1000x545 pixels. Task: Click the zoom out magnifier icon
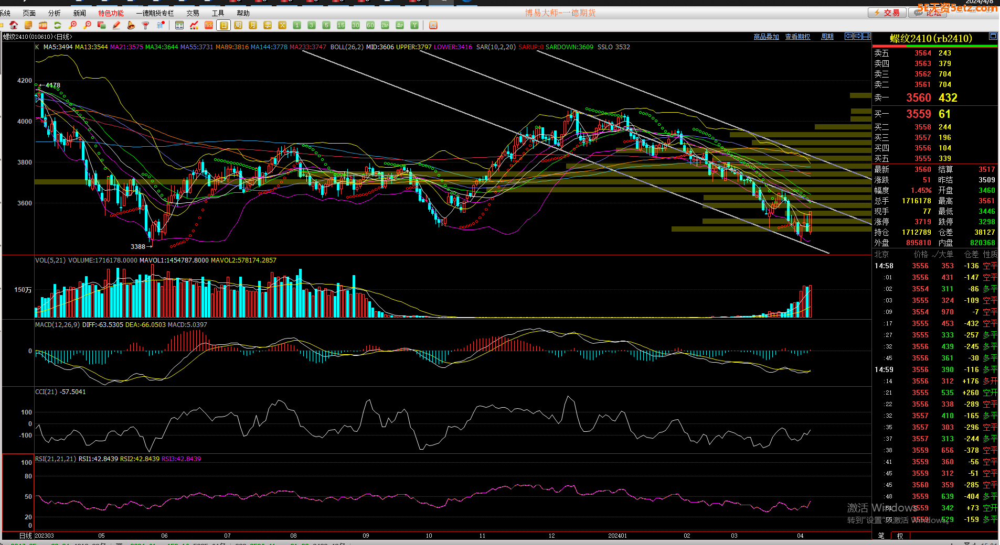pyautogui.click(x=87, y=25)
